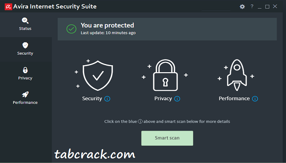The height and width of the screenshot is (163, 286).
Task: Click the green protected checkmark icon
Action: pyautogui.click(x=71, y=29)
